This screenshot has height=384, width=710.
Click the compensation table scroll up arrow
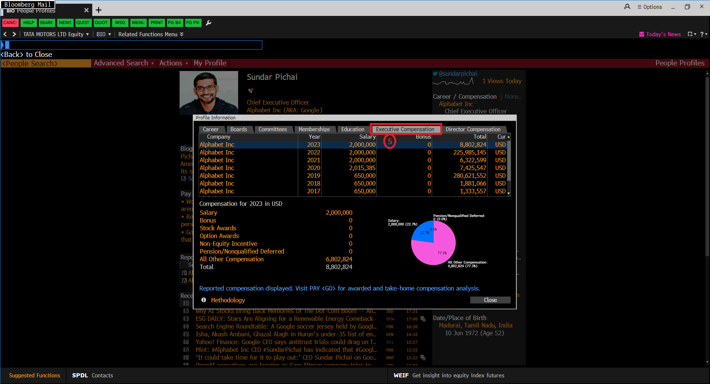click(509, 137)
